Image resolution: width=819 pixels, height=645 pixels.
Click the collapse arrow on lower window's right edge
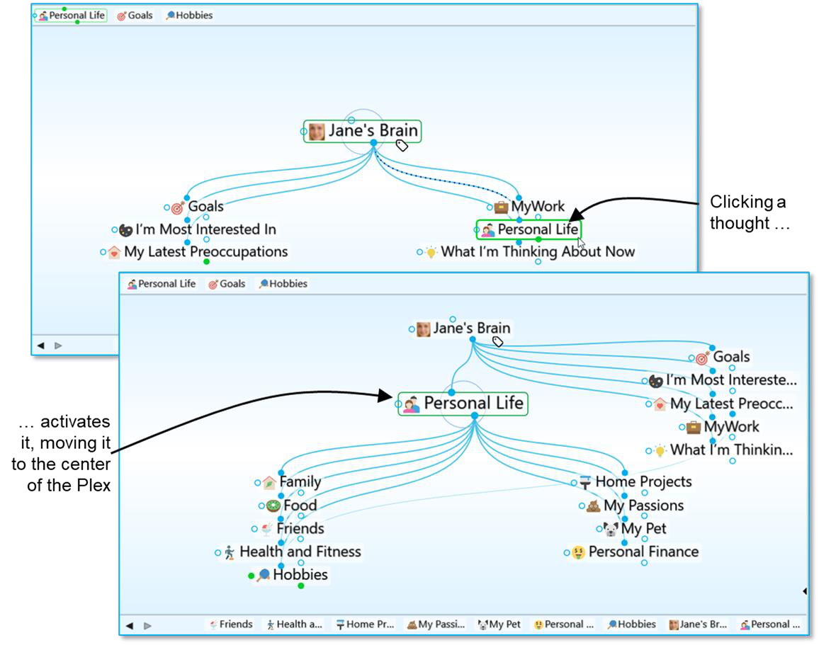(804, 590)
